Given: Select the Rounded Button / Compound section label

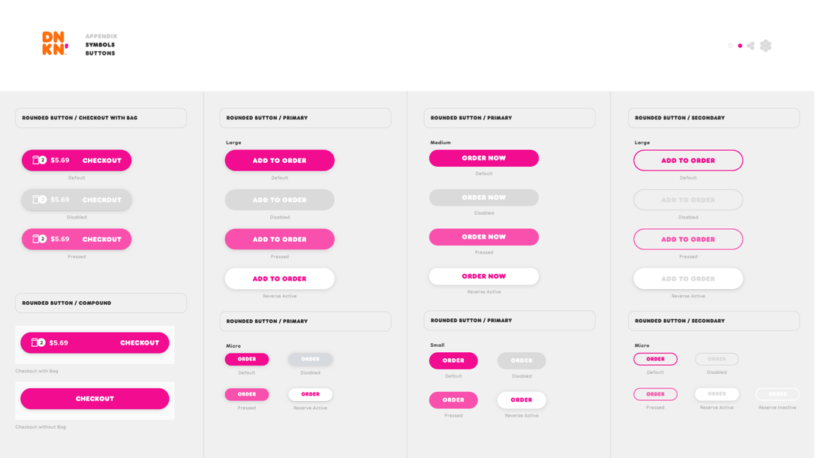Looking at the screenshot, I should tap(101, 303).
